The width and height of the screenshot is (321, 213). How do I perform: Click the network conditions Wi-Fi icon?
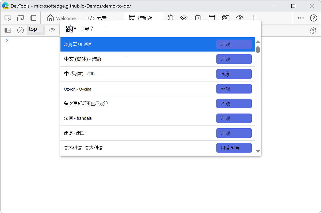184,18
